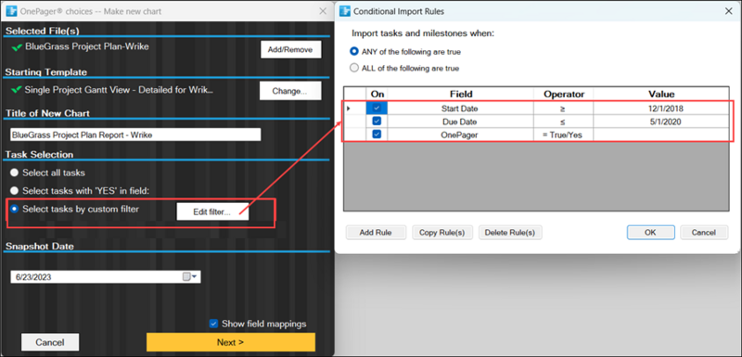The width and height of the screenshot is (742, 357).
Task: Click the OnePager field cell
Action: pos(460,134)
